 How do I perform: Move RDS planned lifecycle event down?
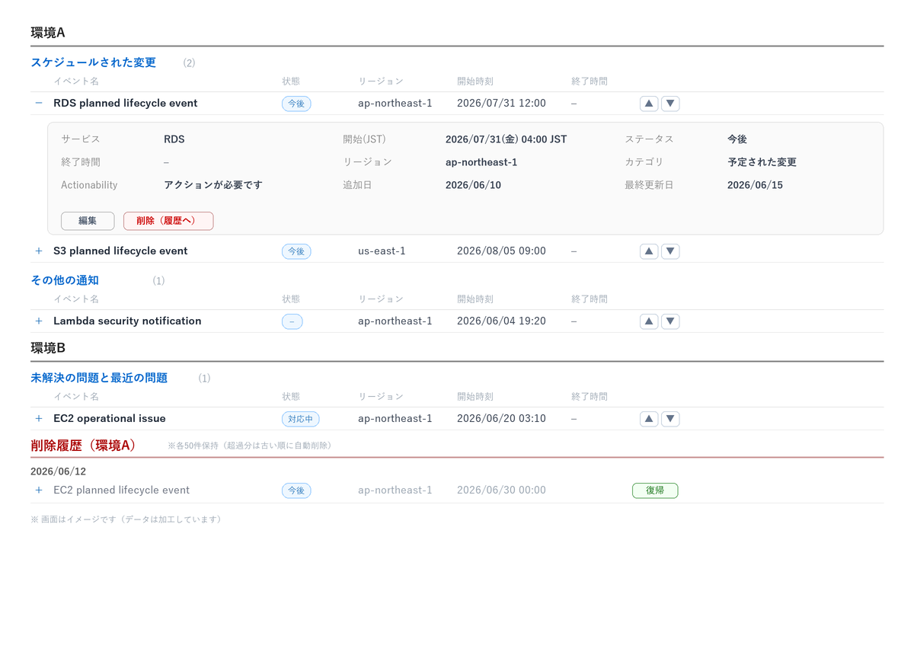click(670, 104)
